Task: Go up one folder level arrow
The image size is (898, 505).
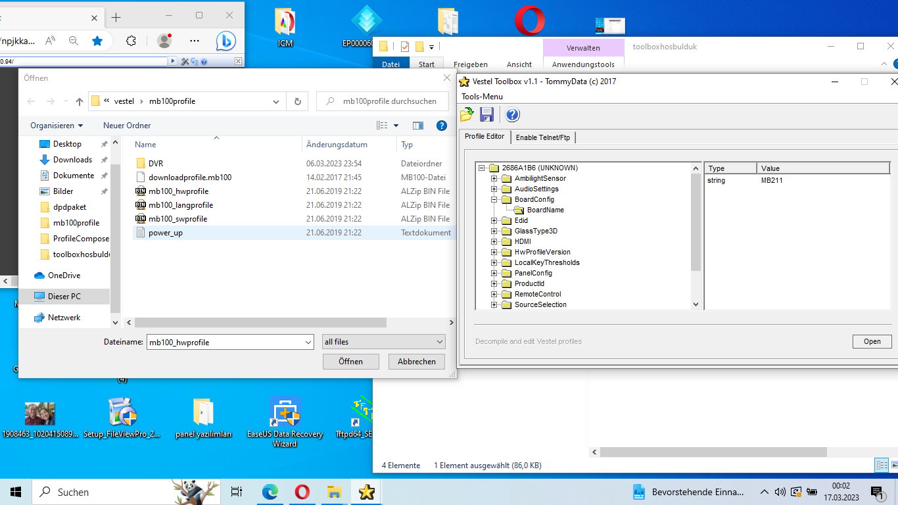Action: pos(80,101)
